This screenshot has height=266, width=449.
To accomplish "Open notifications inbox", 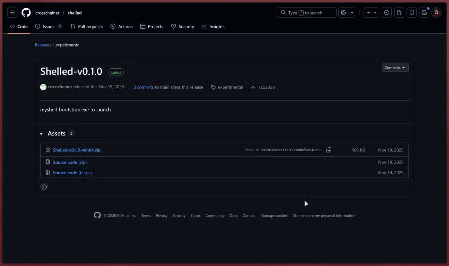I will click(x=424, y=13).
